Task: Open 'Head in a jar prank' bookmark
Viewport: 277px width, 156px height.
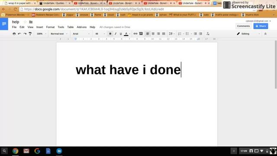Action: pyautogui.click(x=141, y=15)
